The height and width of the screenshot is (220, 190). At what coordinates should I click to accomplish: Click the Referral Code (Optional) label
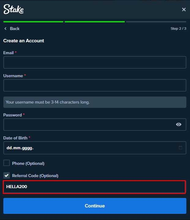pyautogui.click(x=35, y=176)
